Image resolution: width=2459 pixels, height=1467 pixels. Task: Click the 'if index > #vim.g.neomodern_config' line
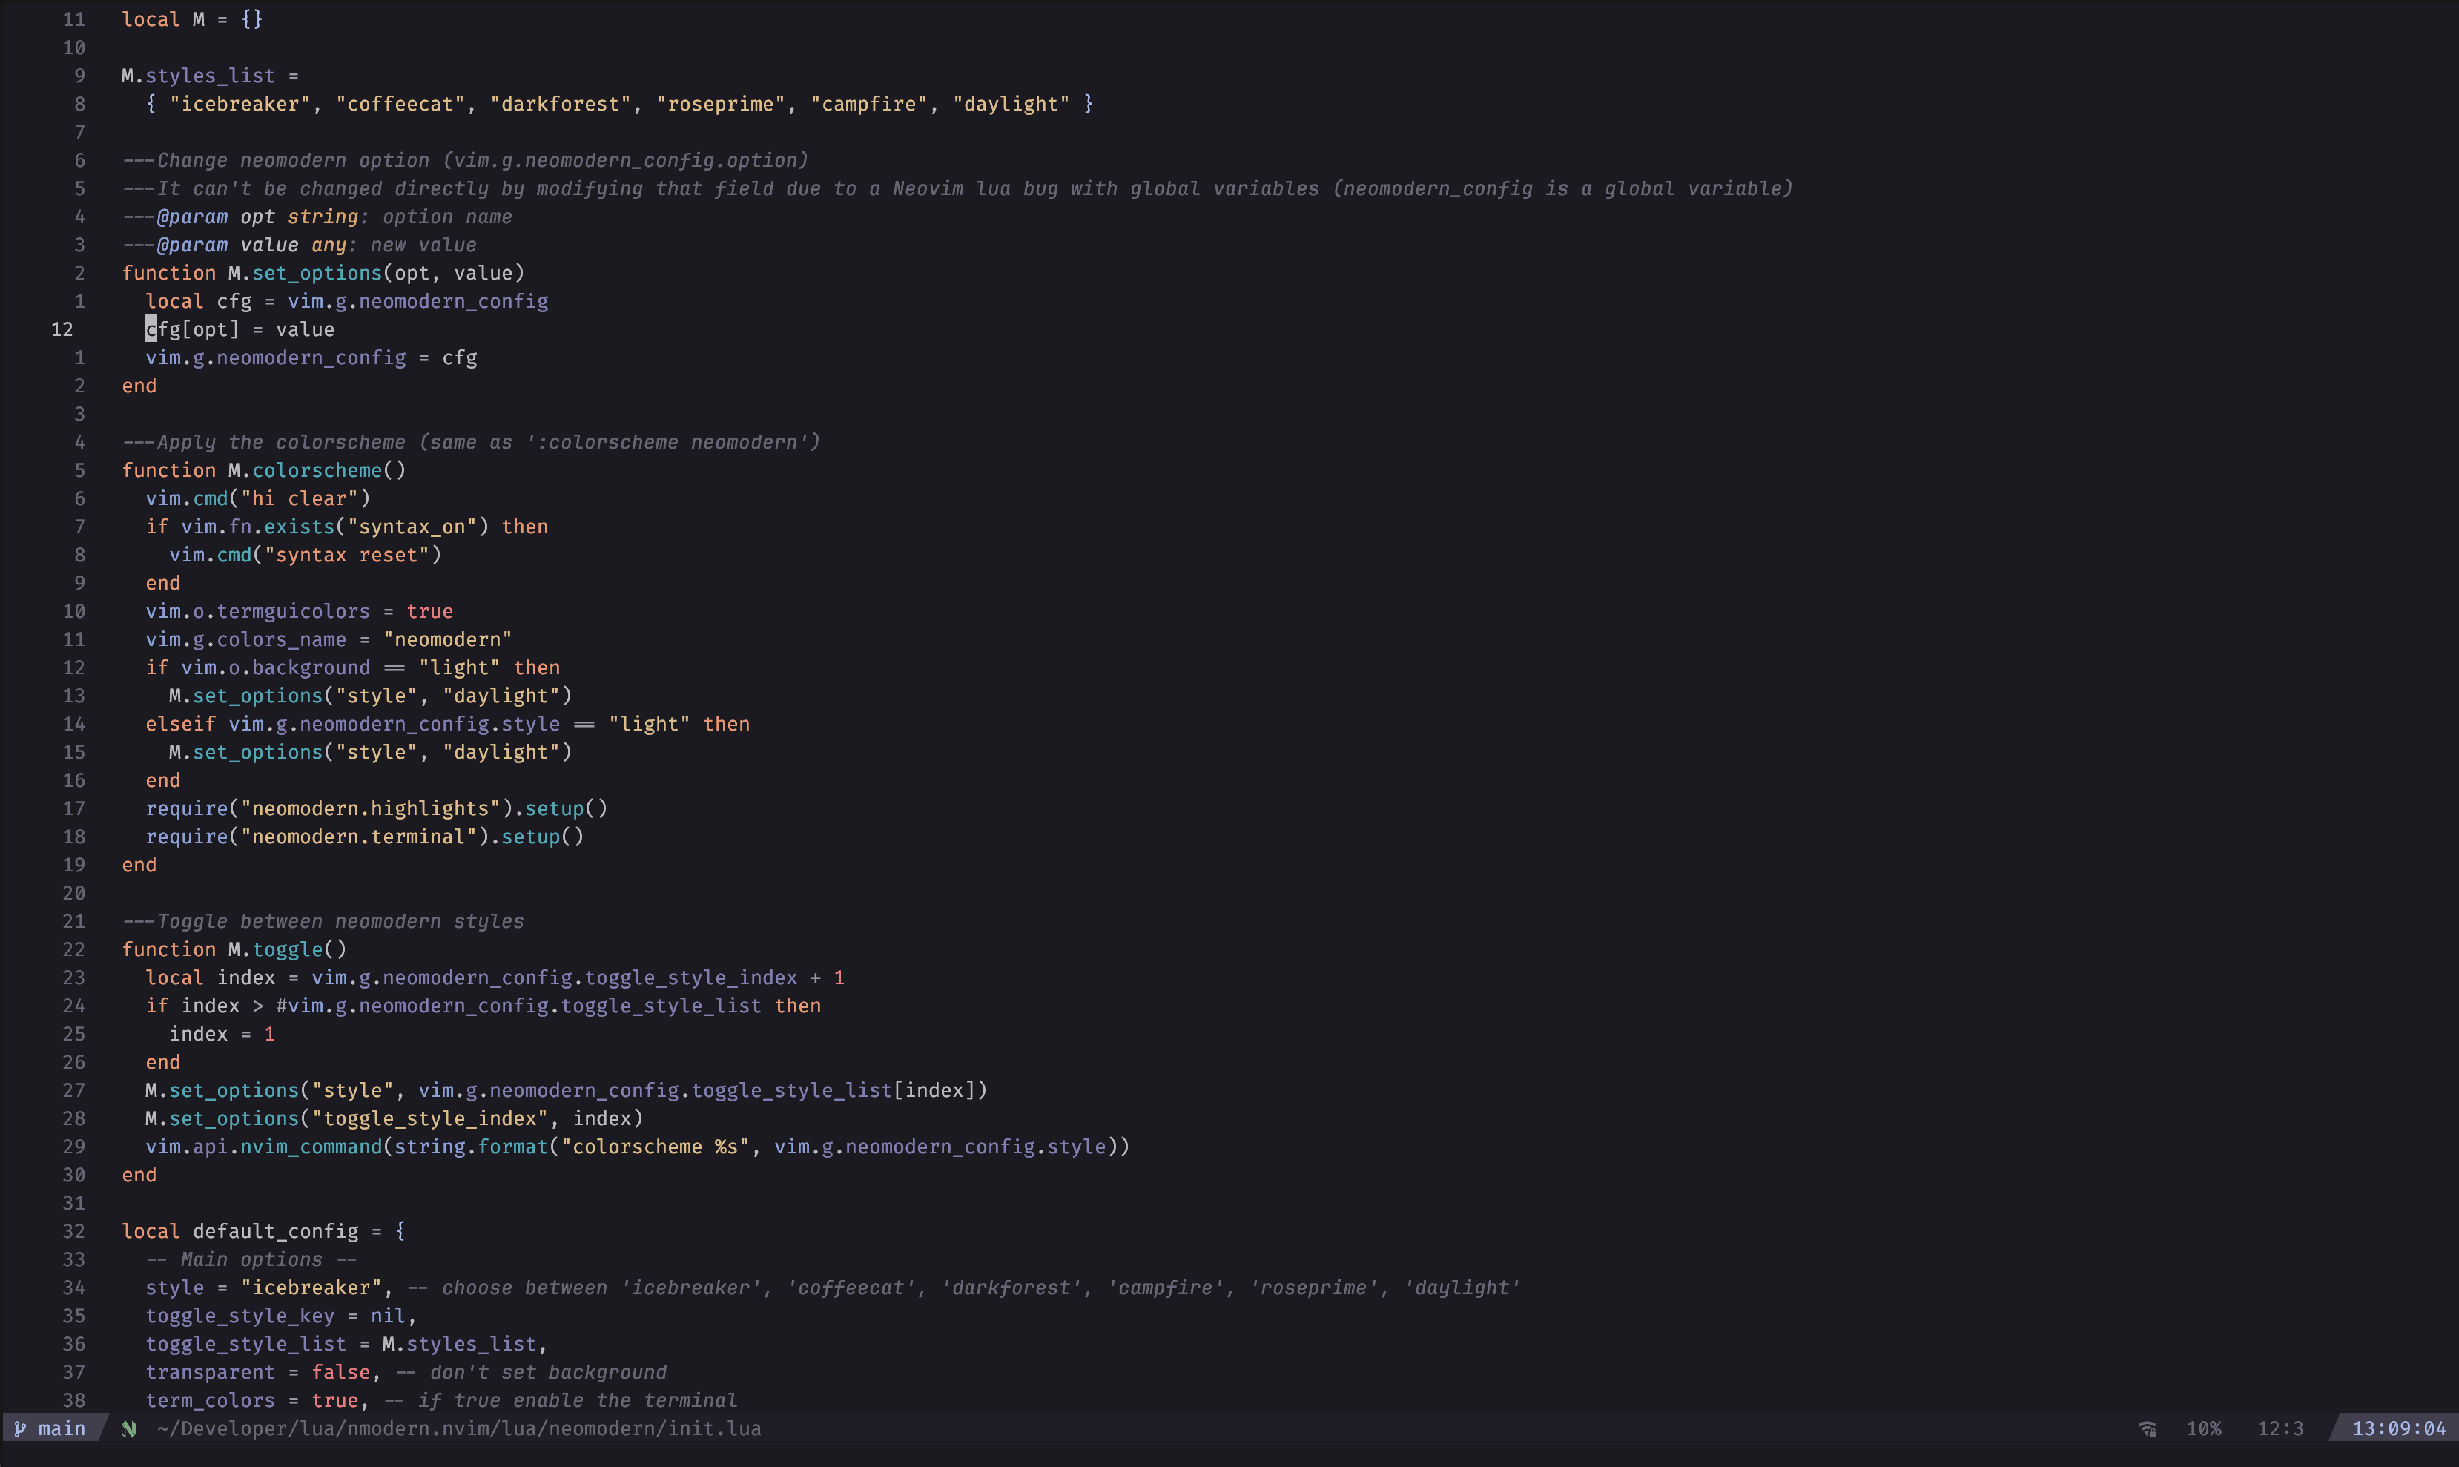(x=483, y=1006)
